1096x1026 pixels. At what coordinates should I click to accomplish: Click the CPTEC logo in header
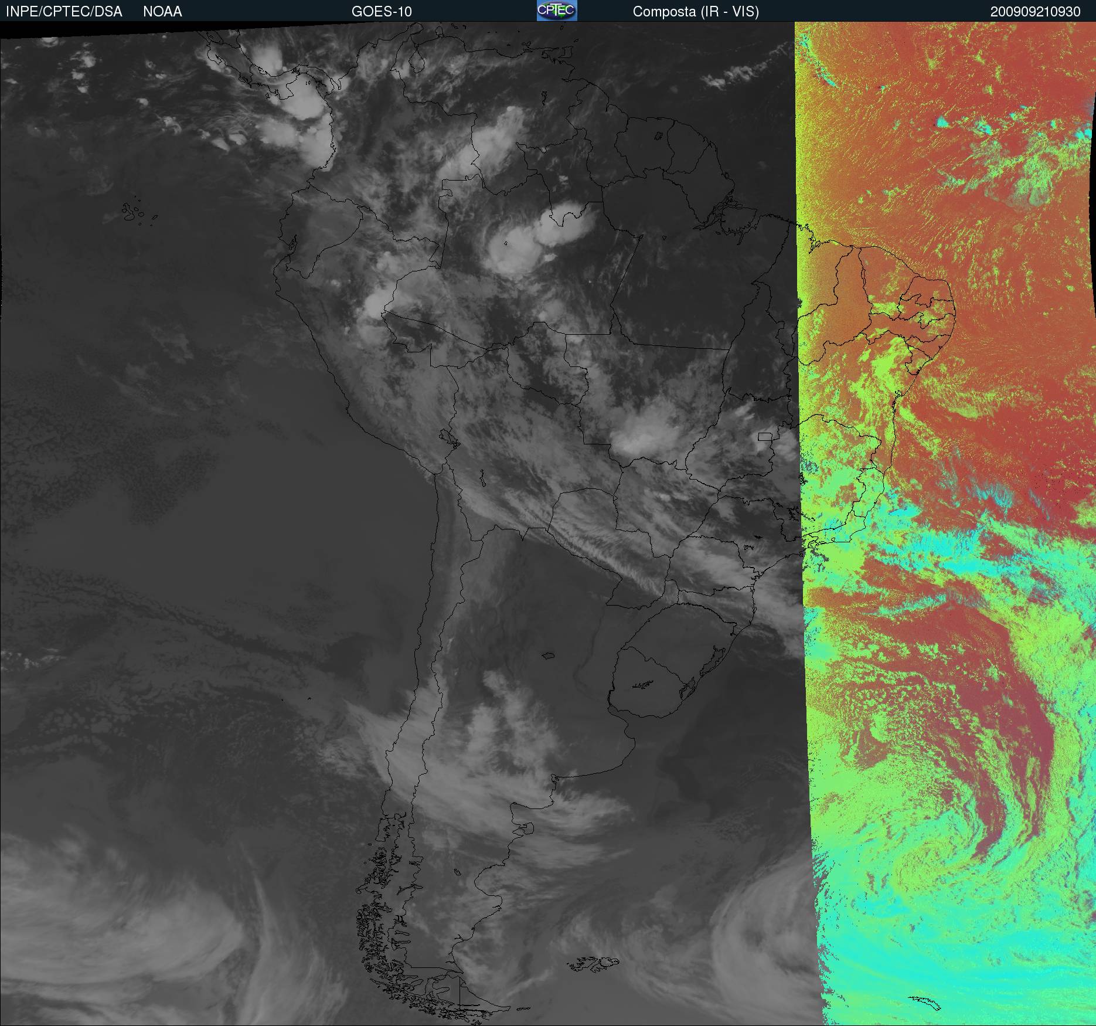[x=557, y=11]
